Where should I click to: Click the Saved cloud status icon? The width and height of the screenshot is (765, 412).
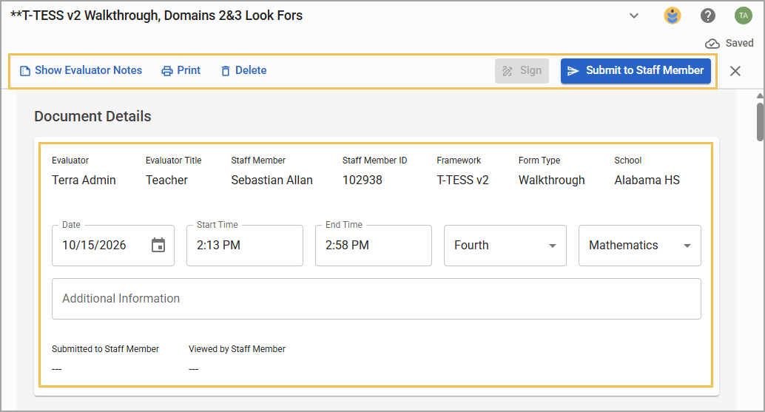[x=712, y=44]
